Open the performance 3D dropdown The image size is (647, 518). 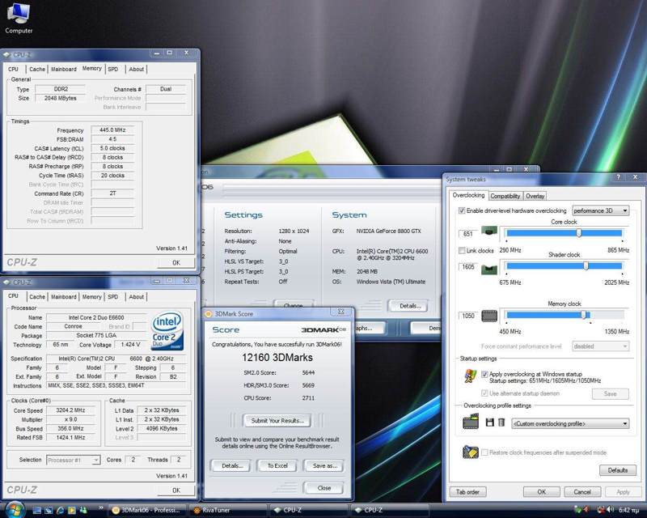[x=600, y=210]
